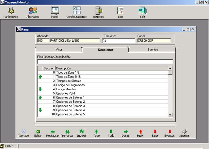Click the Salir exit icon
Viewport: 209px width, 149px height.
pos(143,10)
